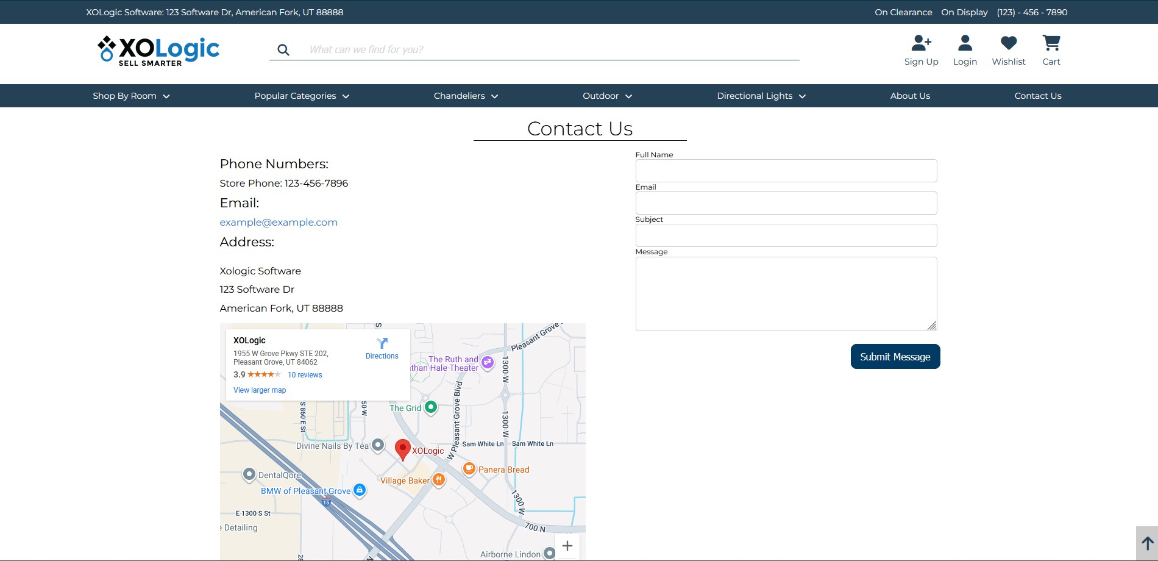Click the BMW of Pleasant Grove marker
The height and width of the screenshot is (561, 1158).
[360, 490]
